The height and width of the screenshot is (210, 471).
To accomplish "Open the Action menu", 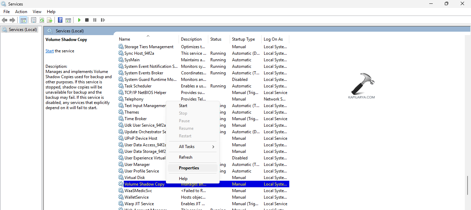I will pyautogui.click(x=21, y=12).
